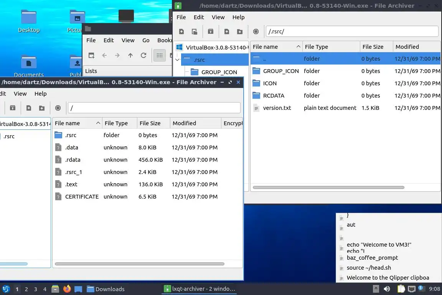Click New archive icon in /.rsrc/ archiver window

tap(181, 31)
